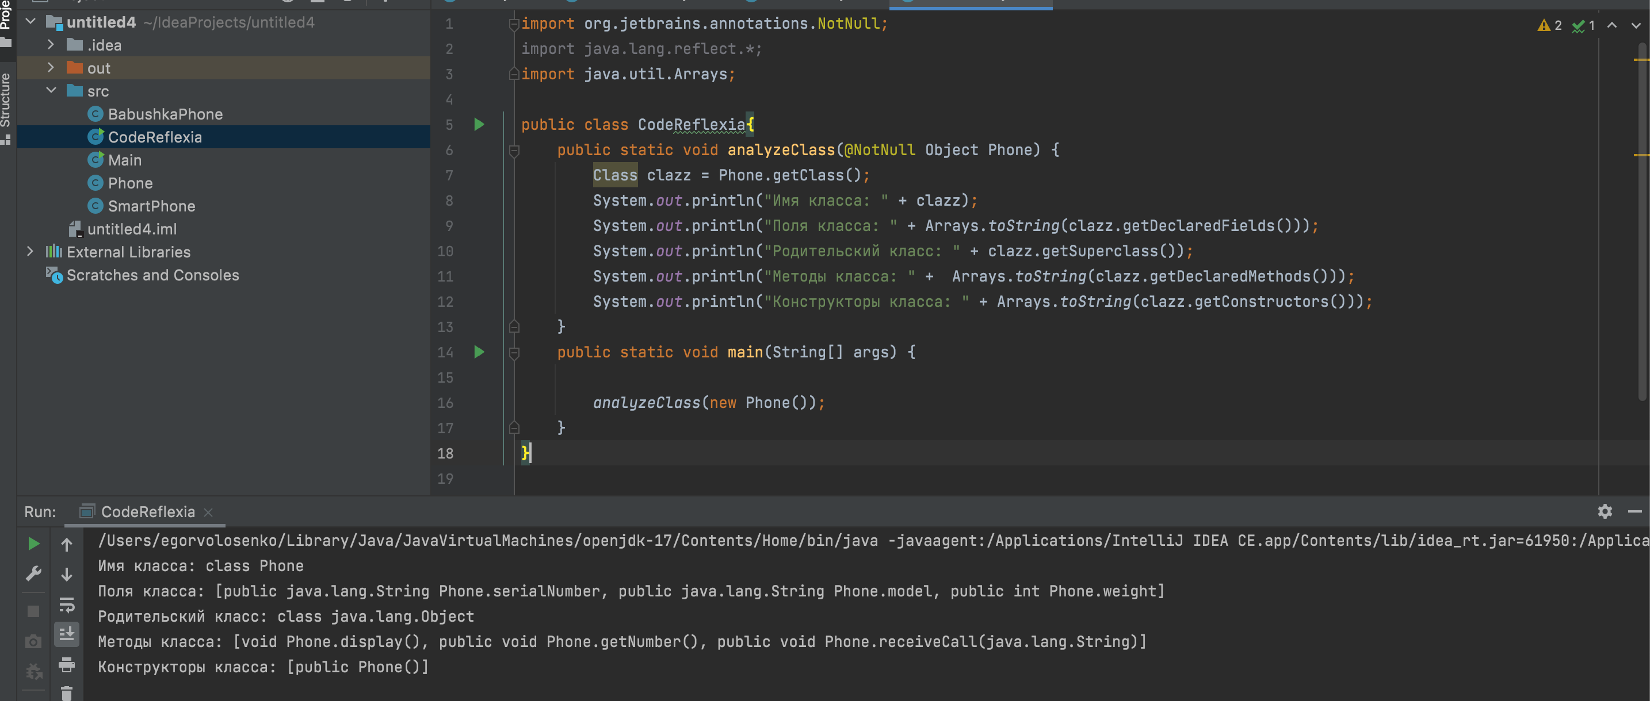Clear the console with trash icon

point(67,693)
